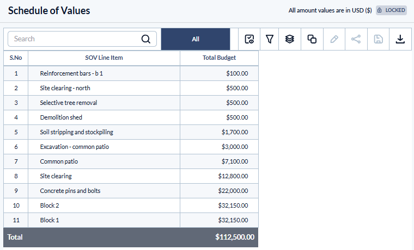
Task: Click the S.No column header
Action: [x=16, y=58]
